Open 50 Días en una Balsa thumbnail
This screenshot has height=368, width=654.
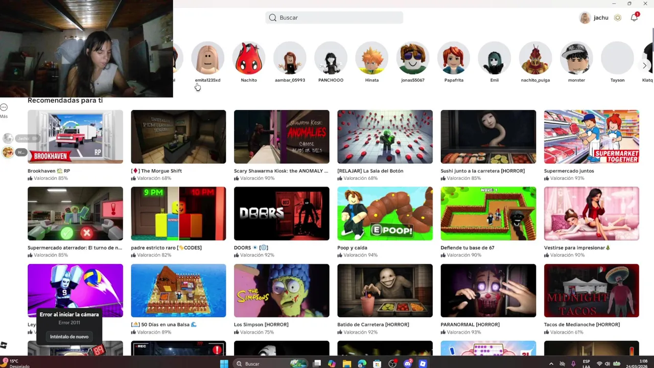coord(178,290)
